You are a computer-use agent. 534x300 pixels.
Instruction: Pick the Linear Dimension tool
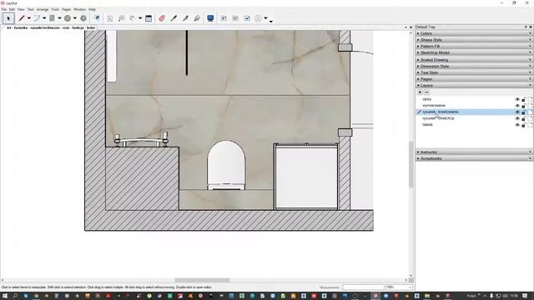[133, 18]
